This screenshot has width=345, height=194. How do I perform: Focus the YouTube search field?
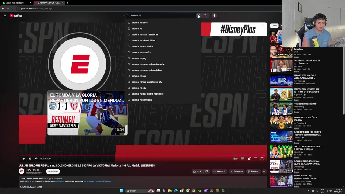(x=163, y=15)
